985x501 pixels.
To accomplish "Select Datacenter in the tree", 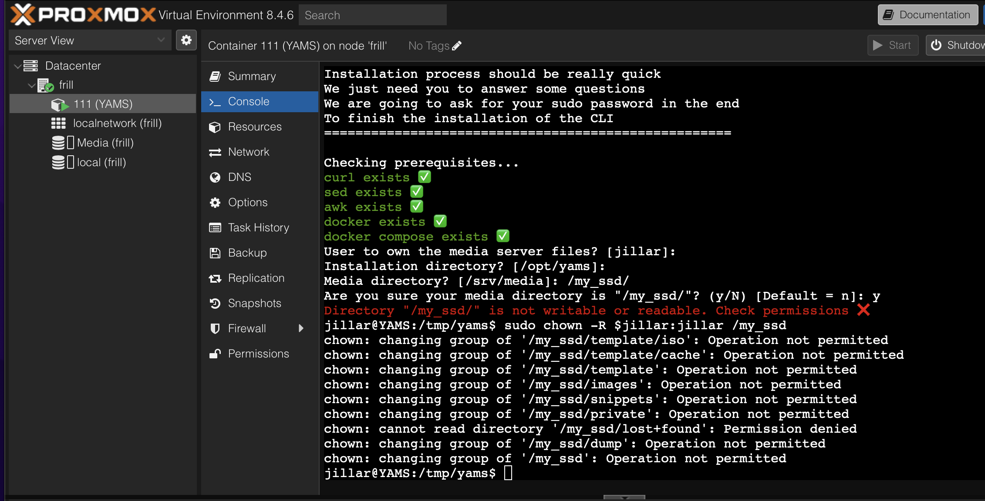I will 73,66.
